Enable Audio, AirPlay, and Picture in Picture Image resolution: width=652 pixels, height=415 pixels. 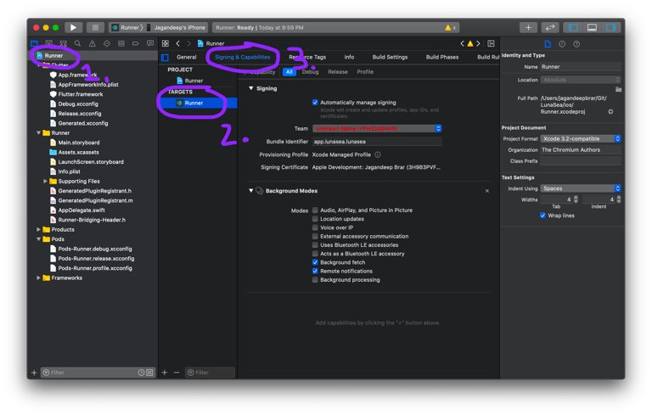click(315, 210)
